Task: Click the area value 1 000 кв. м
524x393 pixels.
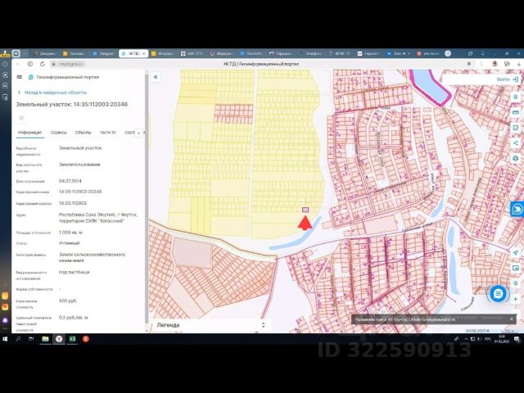Action: coord(70,233)
